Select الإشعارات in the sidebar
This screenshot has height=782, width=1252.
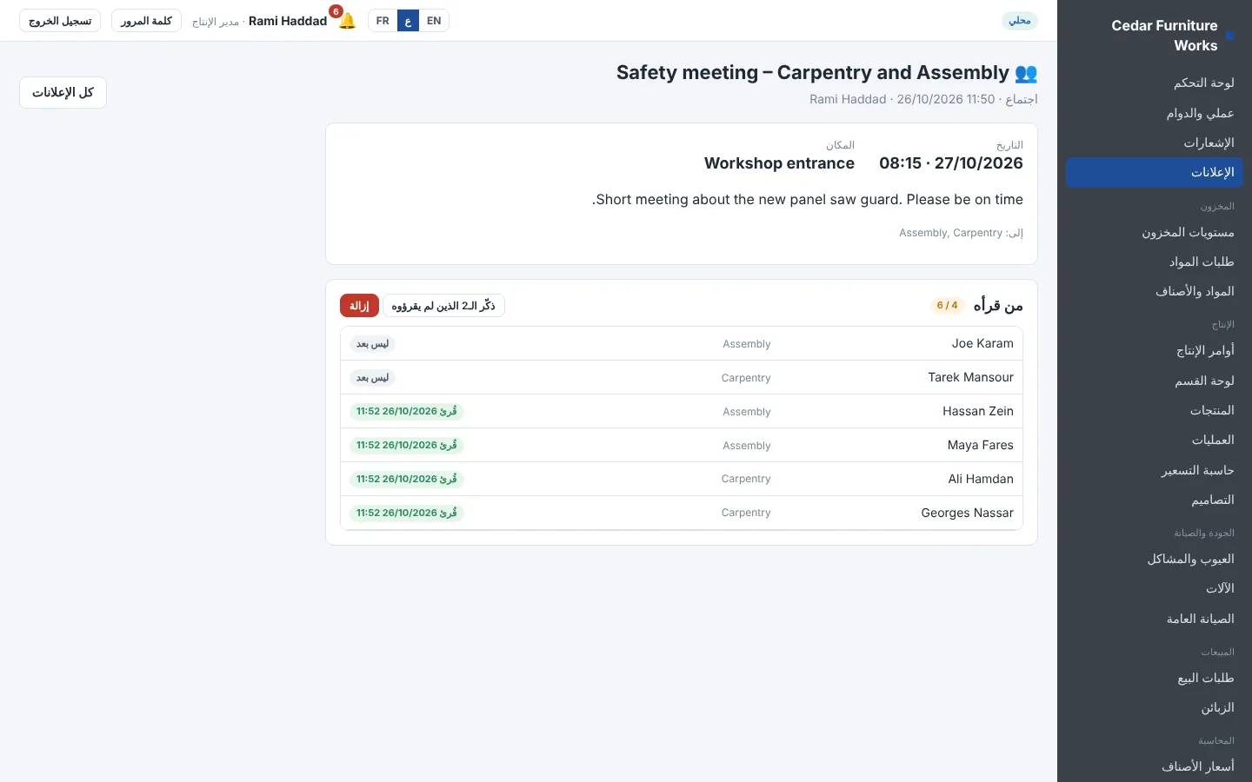coord(1154,142)
